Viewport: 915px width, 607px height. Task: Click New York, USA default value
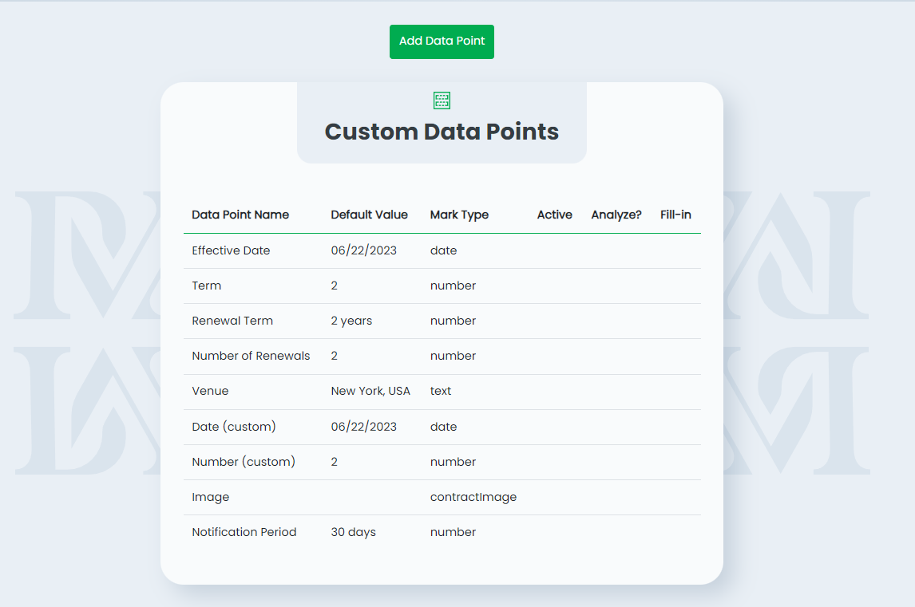coord(370,391)
